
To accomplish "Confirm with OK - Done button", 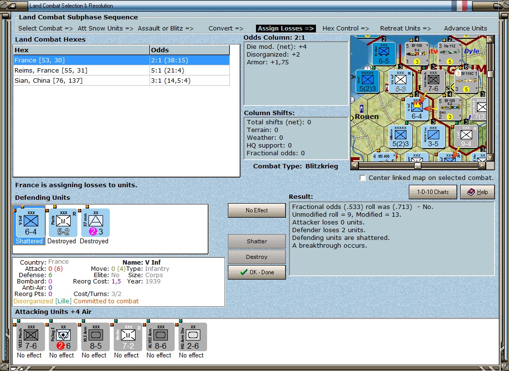I will point(257,272).
